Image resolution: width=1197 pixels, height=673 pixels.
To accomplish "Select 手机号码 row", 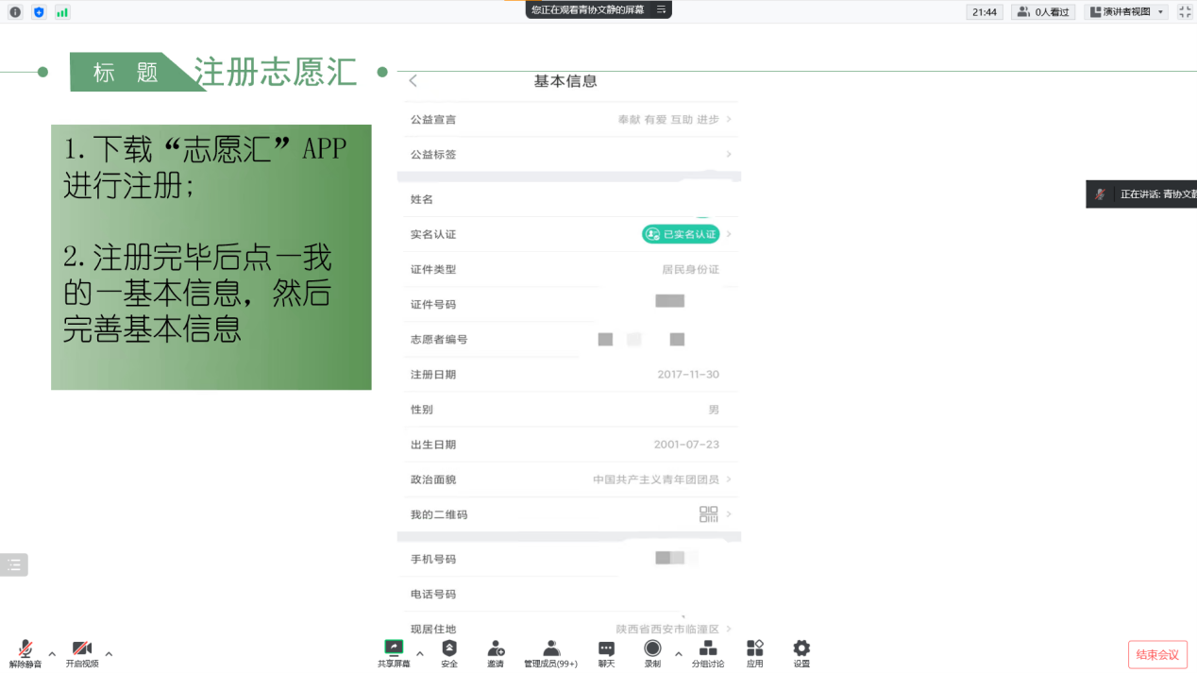I will pos(569,559).
